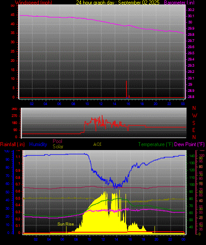This screenshot has width=206, height=245.
Task: Click hour 22 label under the bottom chart
Action: coord(170,239)
